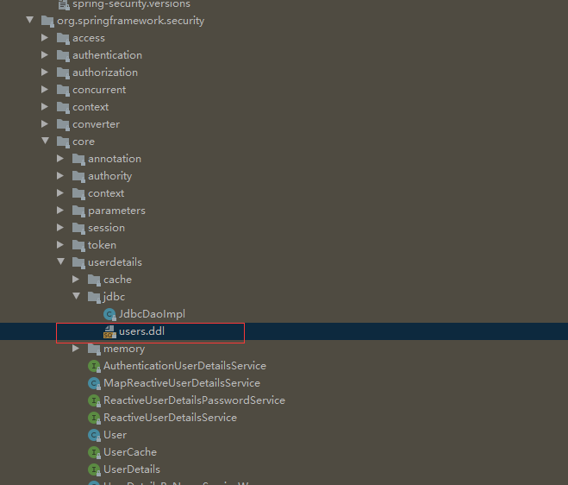Click the cache folder icon

point(95,280)
